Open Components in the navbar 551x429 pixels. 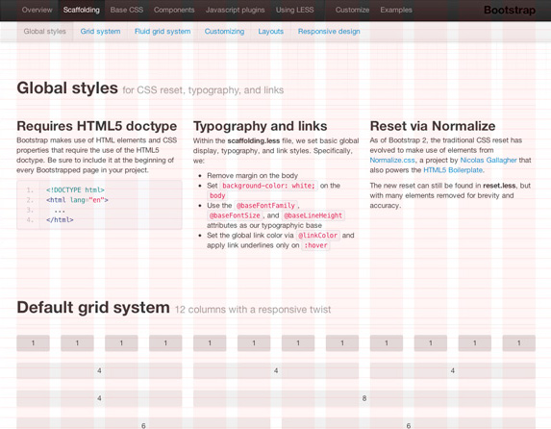pos(174,10)
